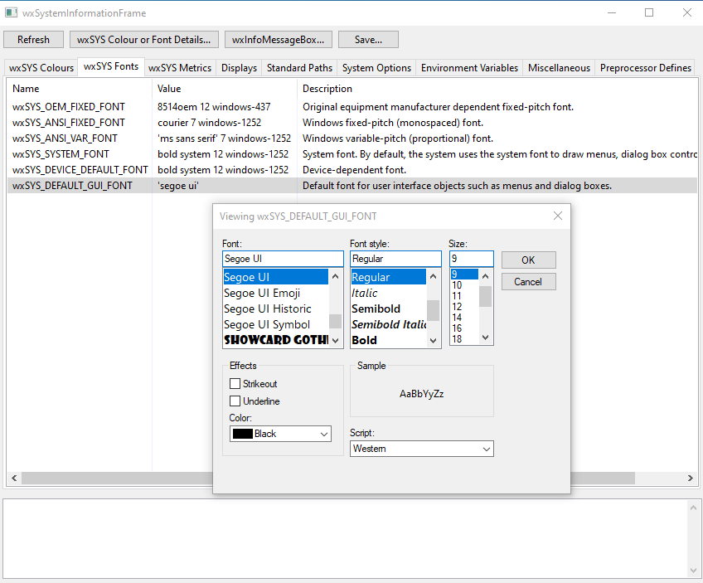Confirm font dialog with OK
This screenshot has width=703, height=583.
(x=529, y=260)
